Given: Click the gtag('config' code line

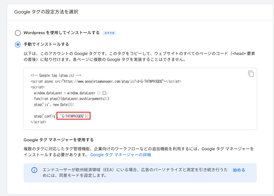Looking at the screenshot, I should pyautogui.click(x=61, y=116).
